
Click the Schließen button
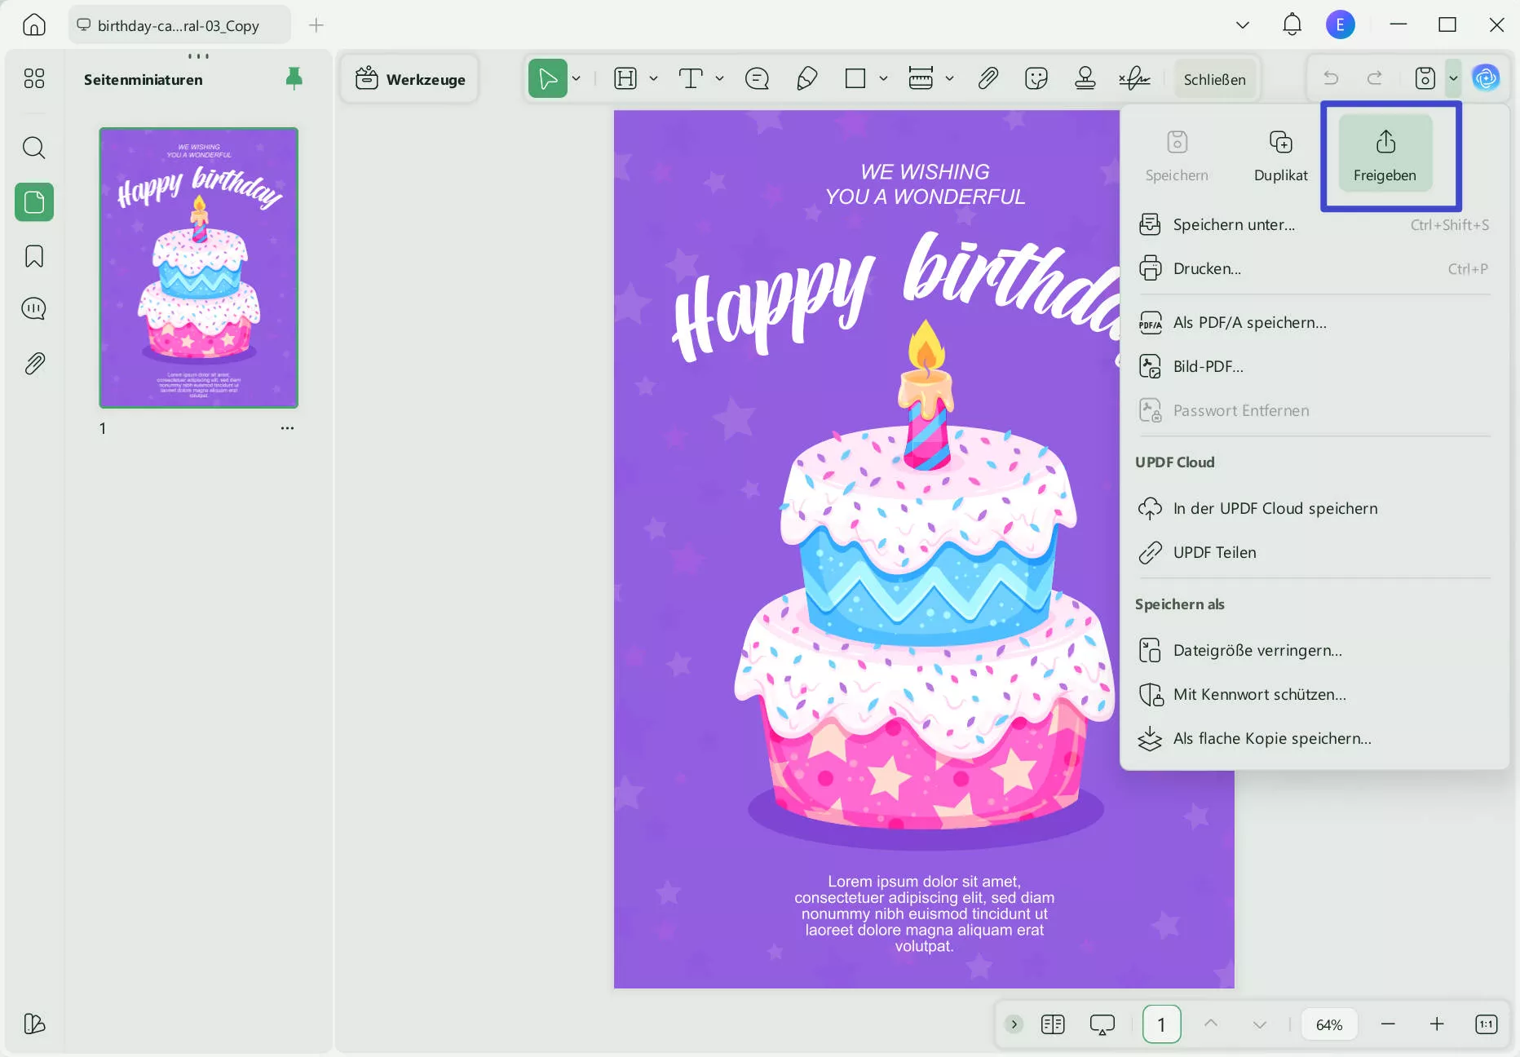pos(1214,79)
